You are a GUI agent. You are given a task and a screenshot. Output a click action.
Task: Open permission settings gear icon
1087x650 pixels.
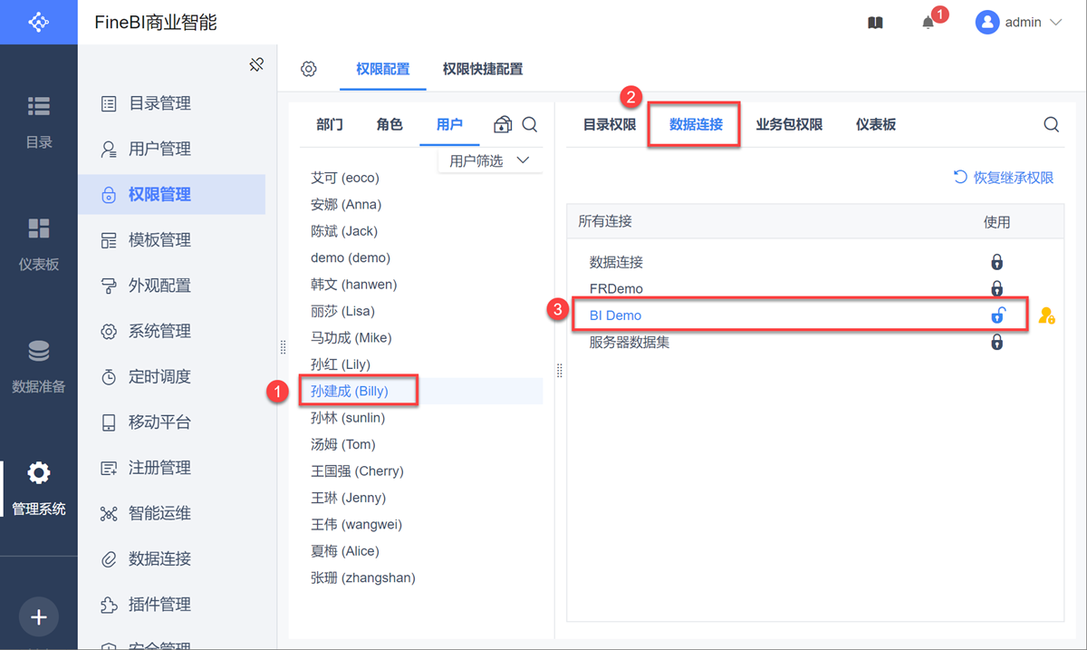click(309, 69)
